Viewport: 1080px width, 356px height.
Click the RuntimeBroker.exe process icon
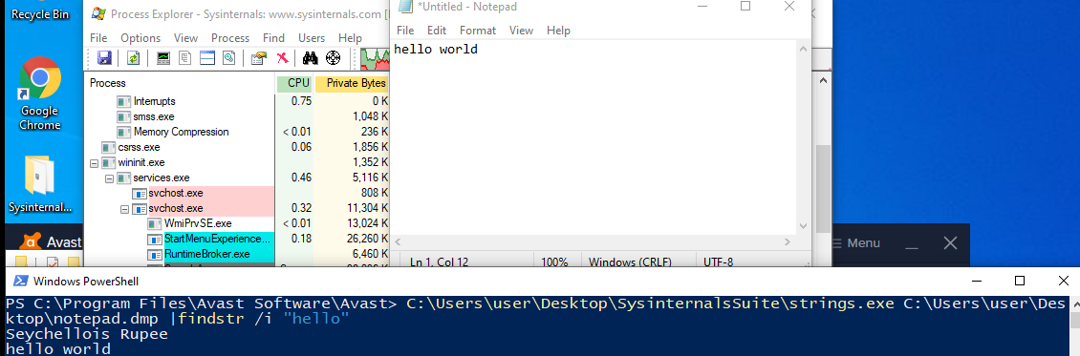pos(155,254)
